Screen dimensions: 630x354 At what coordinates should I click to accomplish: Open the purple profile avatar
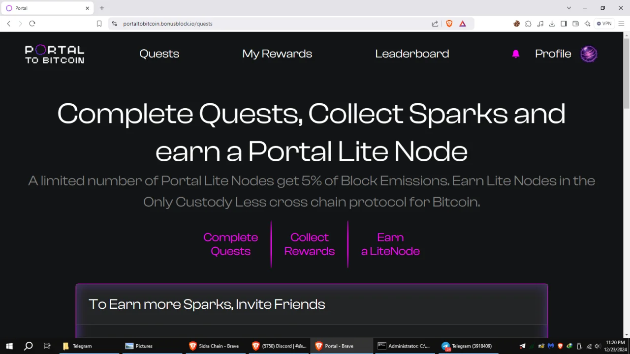pos(589,54)
